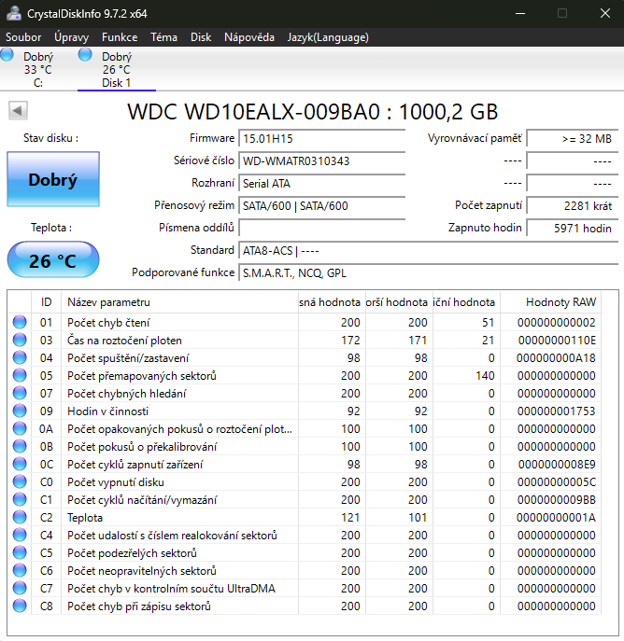Open the Jazyk(Language) menu
The image size is (624, 641).
point(327,37)
